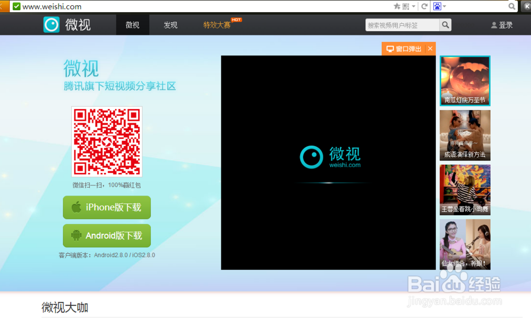
Task: Click the Android版下载 button
Action: coord(106,235)
